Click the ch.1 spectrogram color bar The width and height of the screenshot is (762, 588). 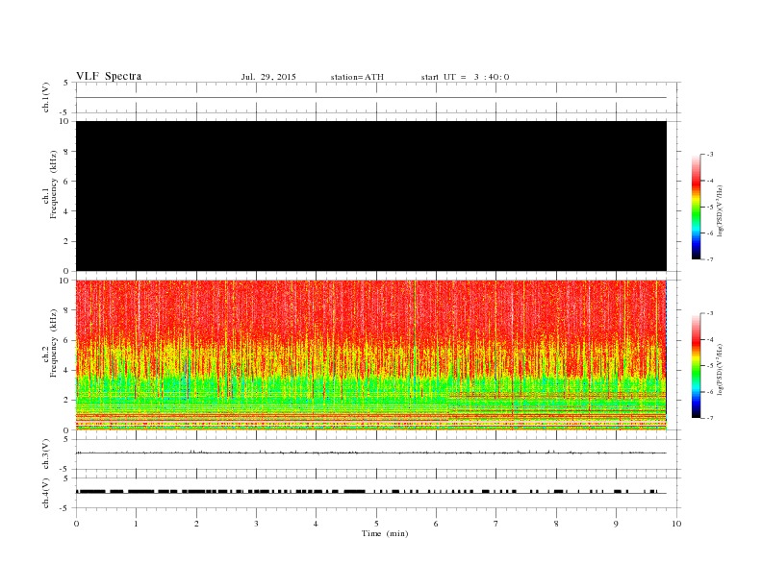[696, 207]
